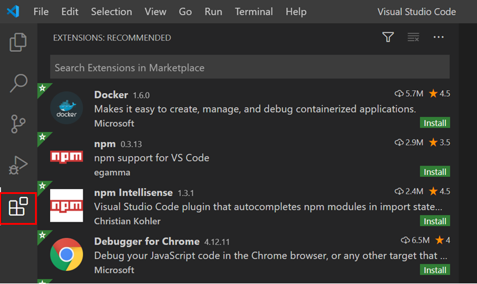The width and height of the screenshot is (477, 284).
Task: Open the Search view in activity bar
Action: pos(18,83)
